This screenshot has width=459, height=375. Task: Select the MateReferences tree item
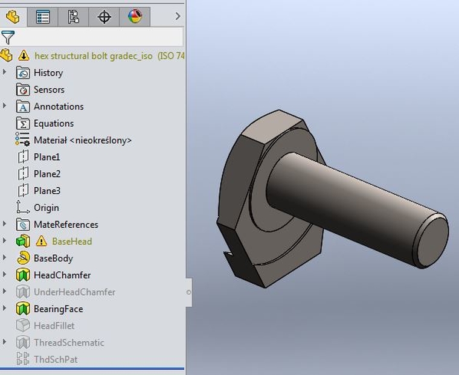(66, 225)
